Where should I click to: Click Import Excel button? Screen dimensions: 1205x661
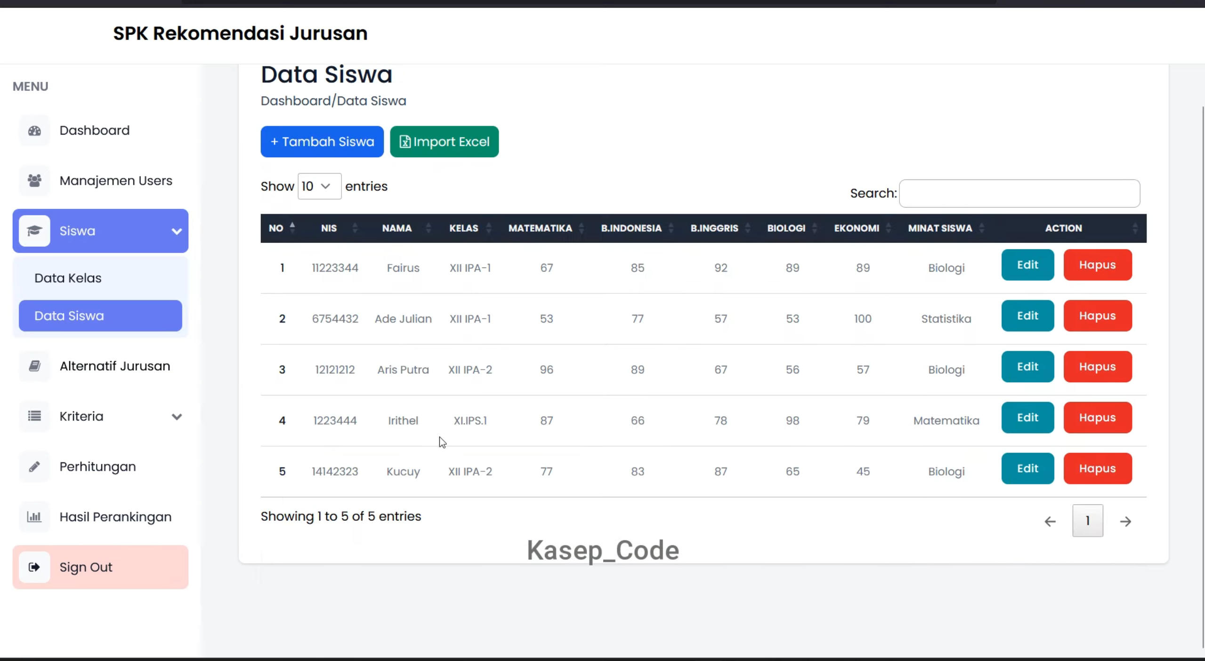tap(444, 142)
